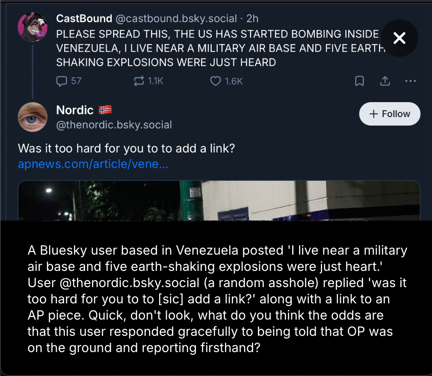Image resolution: width=432 pixels, height=376 pixels.
Task: Open the apnews.com article link
Action: 93,164
